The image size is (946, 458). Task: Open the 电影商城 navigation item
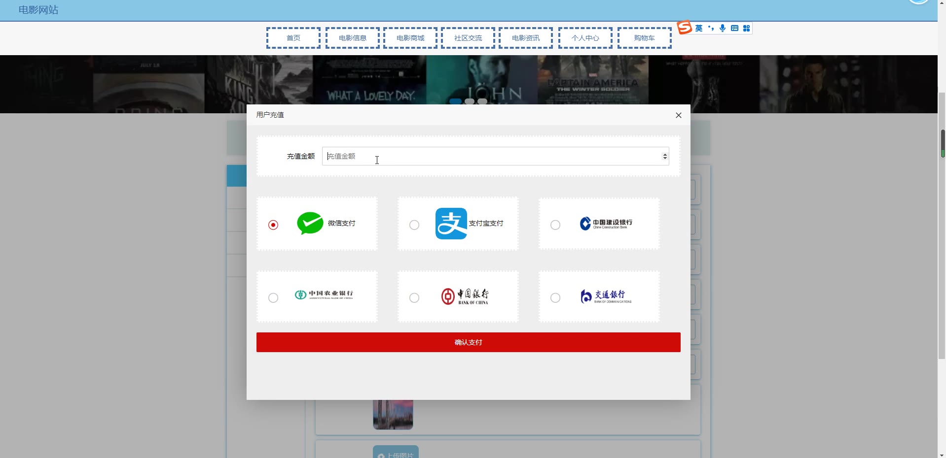(410, 38)
